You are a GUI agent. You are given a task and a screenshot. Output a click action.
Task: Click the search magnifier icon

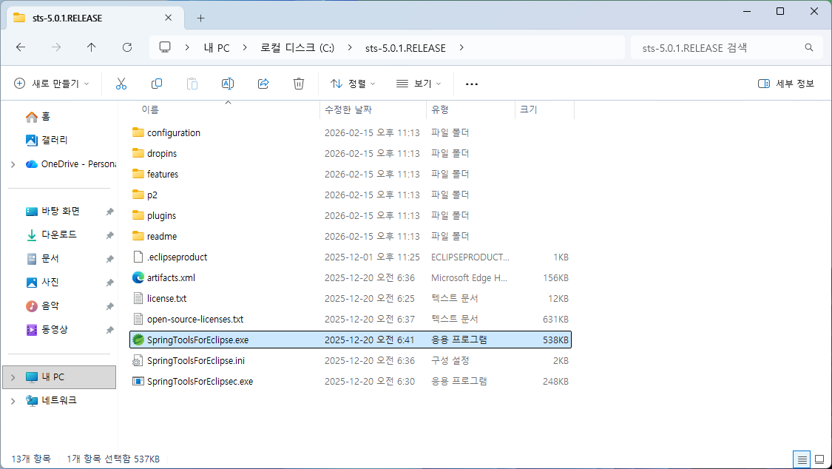click(808, 47)
